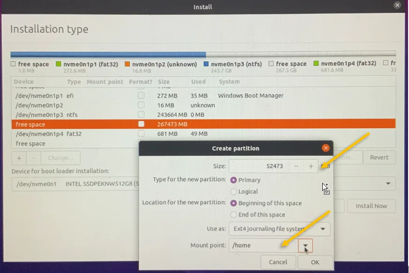The image size is (409, 273).
Task: Expand the Mount point dropdown arrow
Action: coord(305,246)
